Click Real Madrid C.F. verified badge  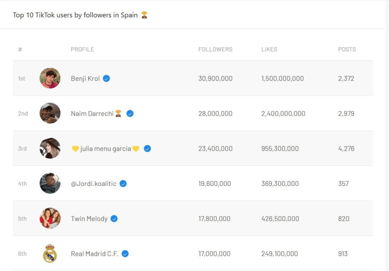125,254
